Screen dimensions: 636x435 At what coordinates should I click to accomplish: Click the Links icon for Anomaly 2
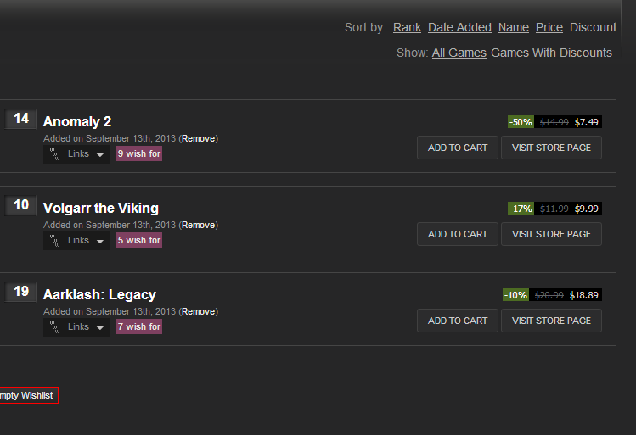54,154
